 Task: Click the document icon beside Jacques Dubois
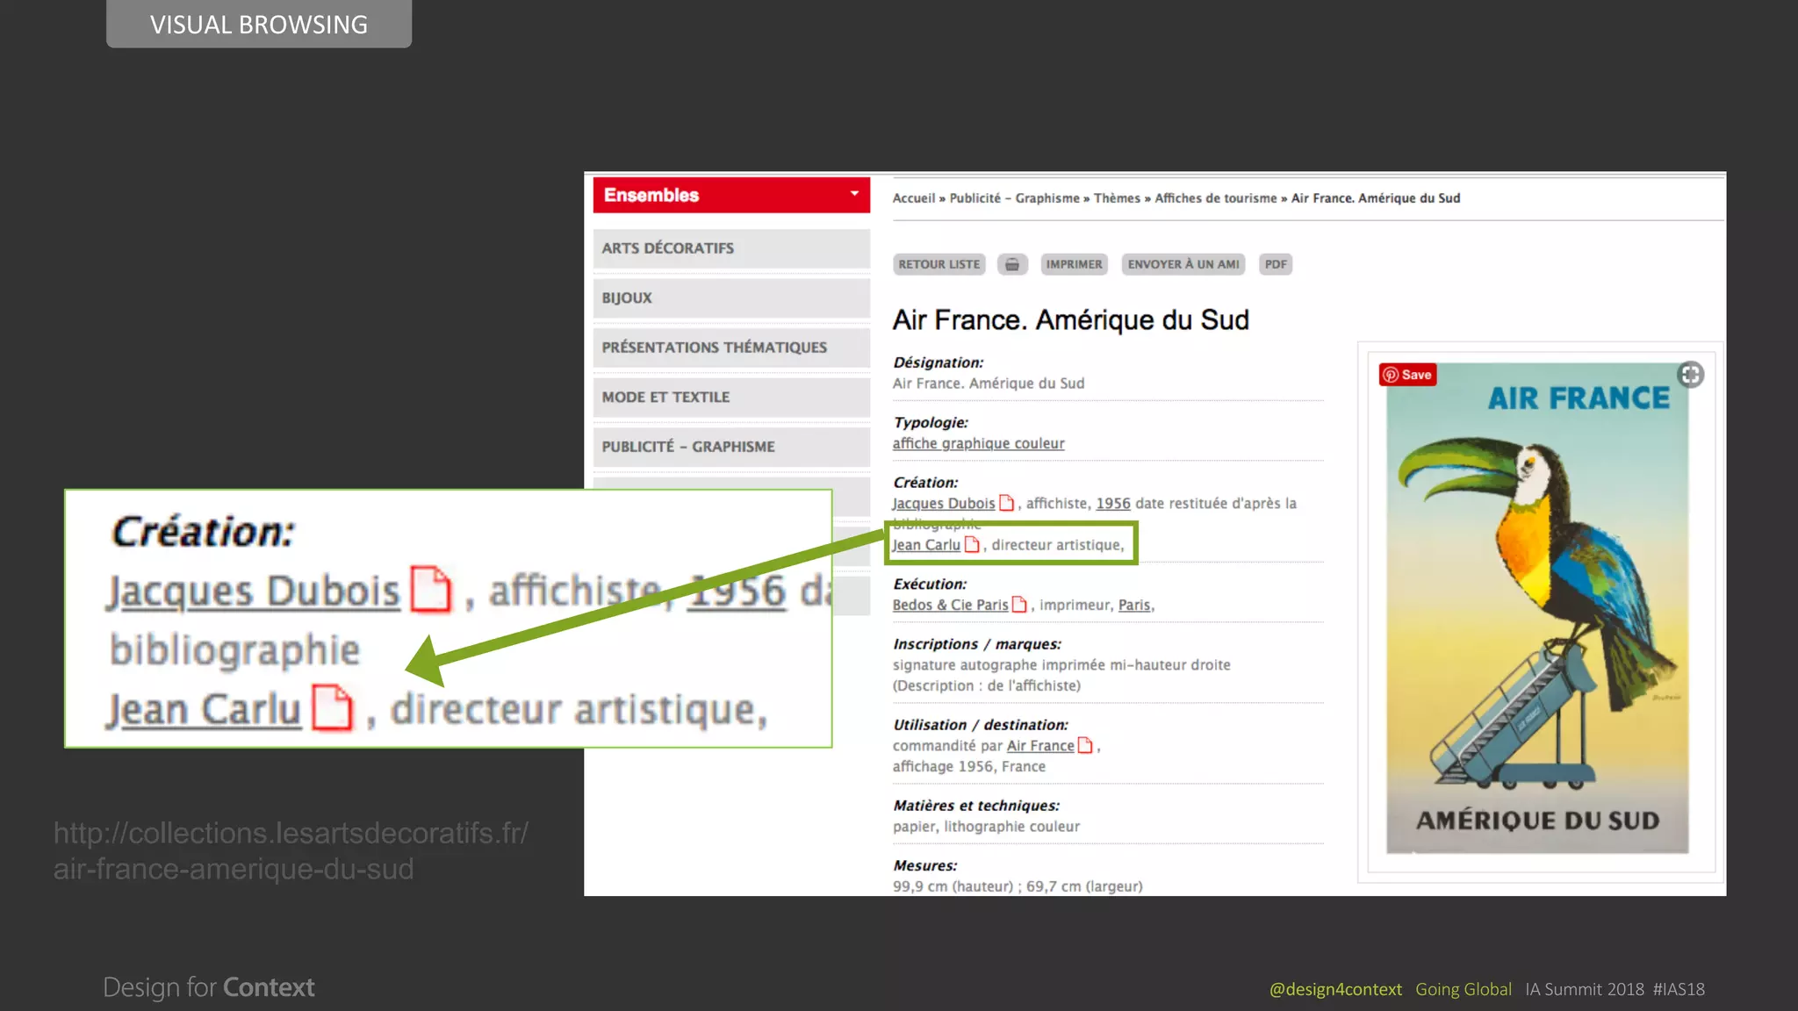[x=1006, y=503]
